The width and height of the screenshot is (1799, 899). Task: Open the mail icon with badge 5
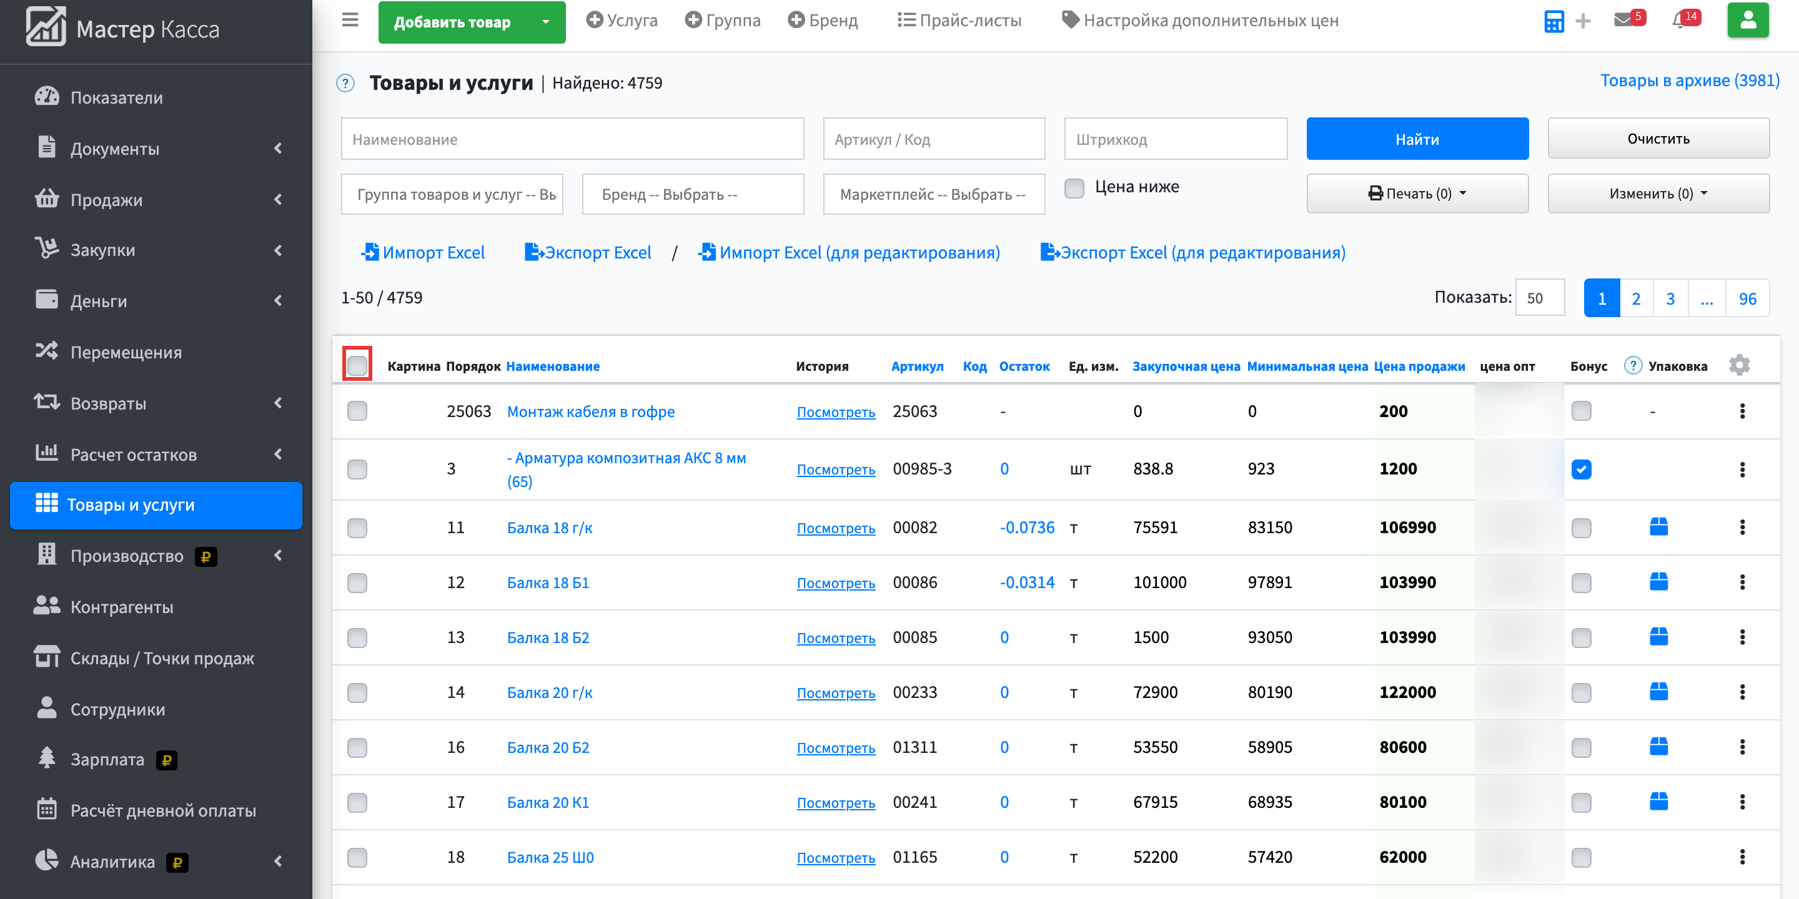1629,19
